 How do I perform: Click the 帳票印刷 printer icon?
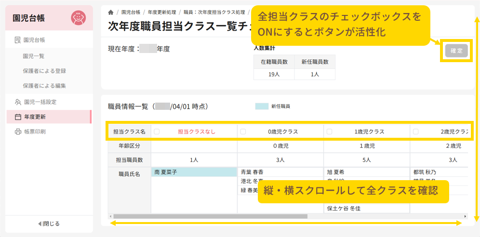point(18,132)
